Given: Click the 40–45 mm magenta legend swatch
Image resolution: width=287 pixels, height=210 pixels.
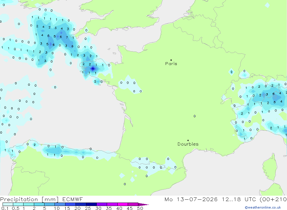Looking at the screenshot, I should tap(123, 204).
